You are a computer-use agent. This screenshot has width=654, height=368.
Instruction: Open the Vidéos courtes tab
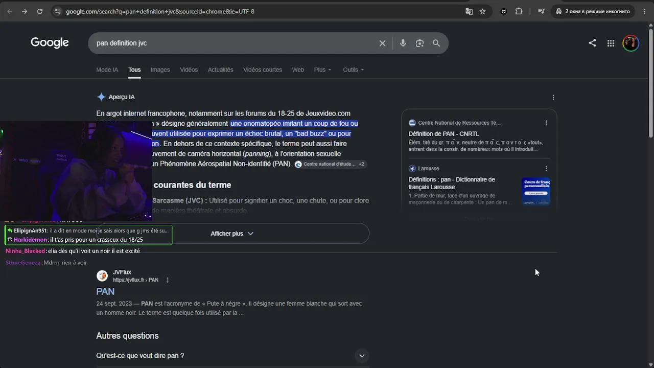[x=263, y=70]
